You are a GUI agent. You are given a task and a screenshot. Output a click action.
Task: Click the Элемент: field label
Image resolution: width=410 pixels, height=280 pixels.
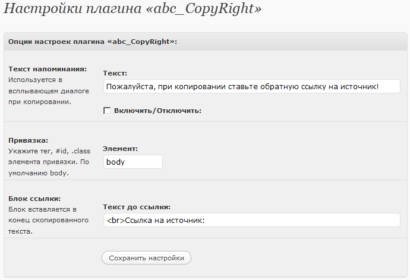120,149
